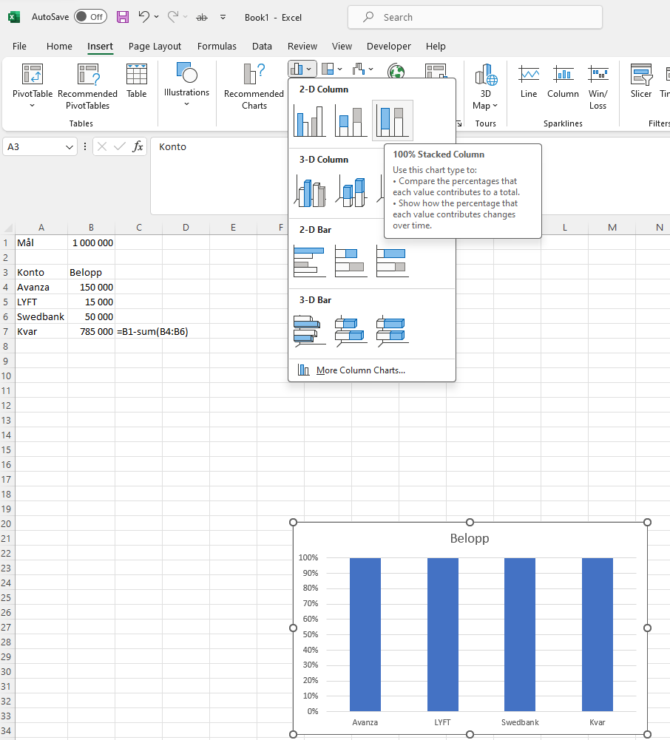Select the blue Swedbank column in chart
The height and width of the screenshot is (740, 670).
pos(520,634)
